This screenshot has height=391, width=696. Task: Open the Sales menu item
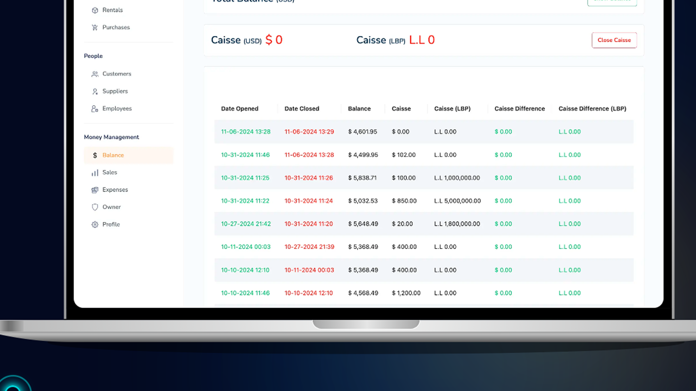pos(110,172)
